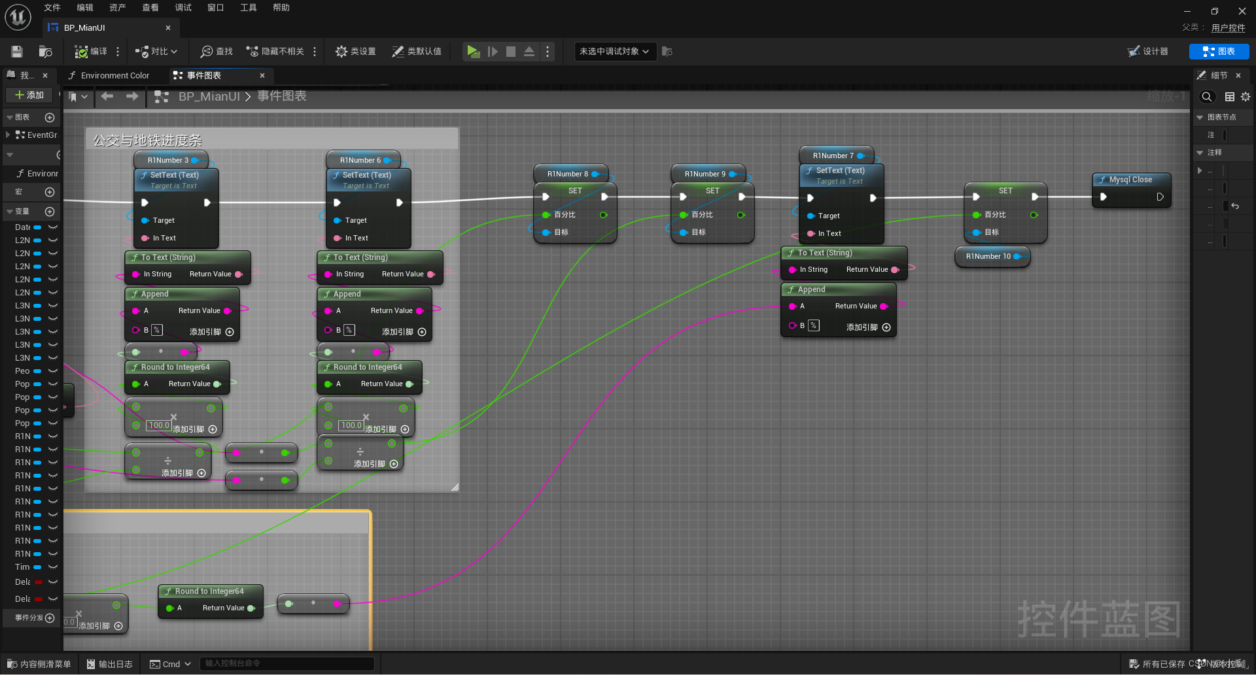Screen dimensions: 1256x675
Task: Browse to asset in content browser icon
Action: coord(45,52)
